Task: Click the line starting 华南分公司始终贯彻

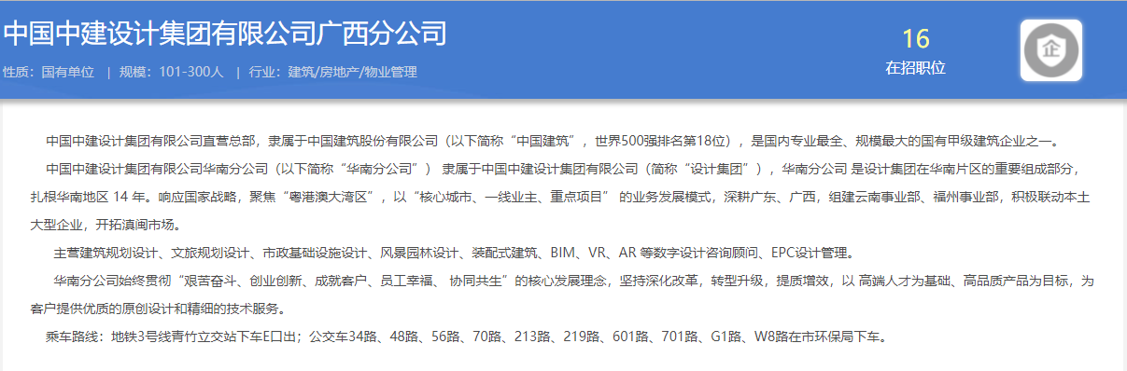Action: point(573,281)
